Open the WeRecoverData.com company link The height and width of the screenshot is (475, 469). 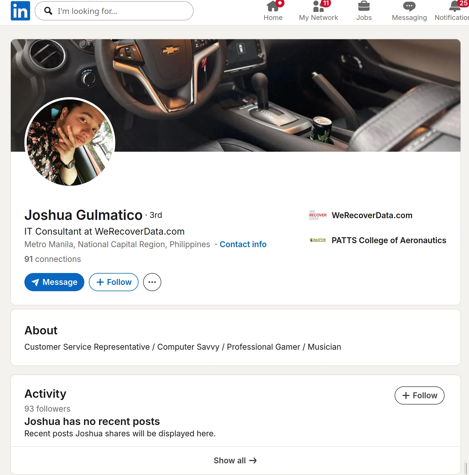(372, 215)
